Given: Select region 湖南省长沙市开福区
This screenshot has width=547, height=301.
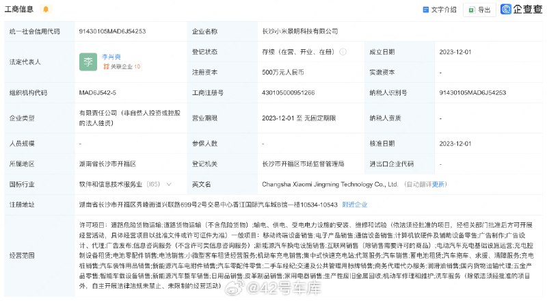Looking at the screenshot, I should (107, 163).
